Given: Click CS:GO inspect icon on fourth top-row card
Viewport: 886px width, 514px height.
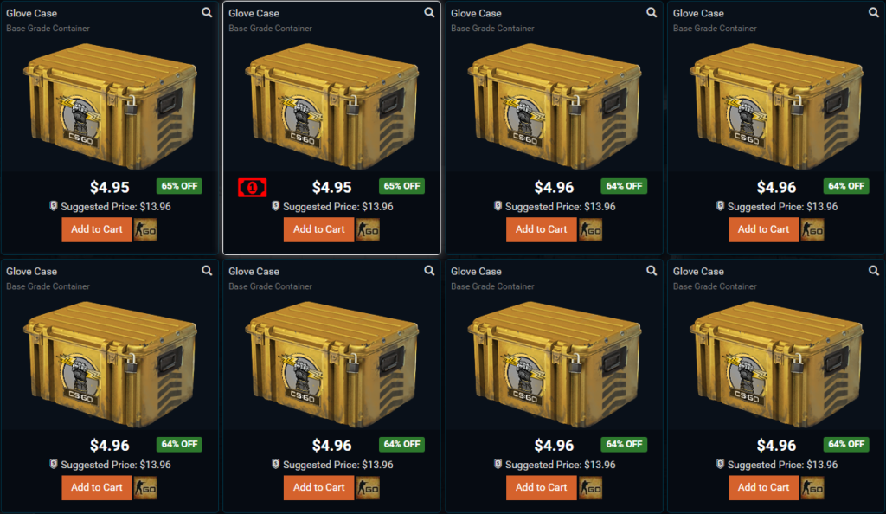Looking at the screenshot, I should coord(812,230).
